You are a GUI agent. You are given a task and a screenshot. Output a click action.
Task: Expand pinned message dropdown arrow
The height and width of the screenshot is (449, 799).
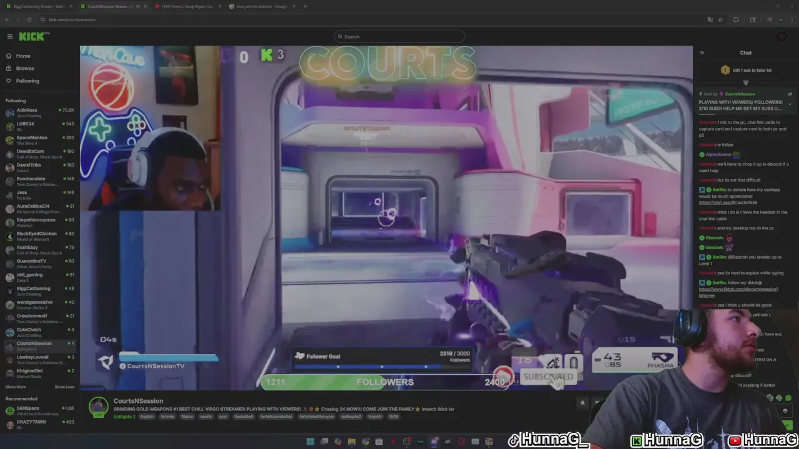click(790, 104)
